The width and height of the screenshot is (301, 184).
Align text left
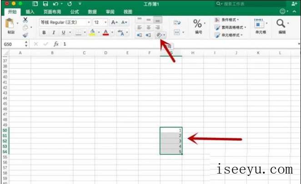pyautogui.click(x=140, y=27)
